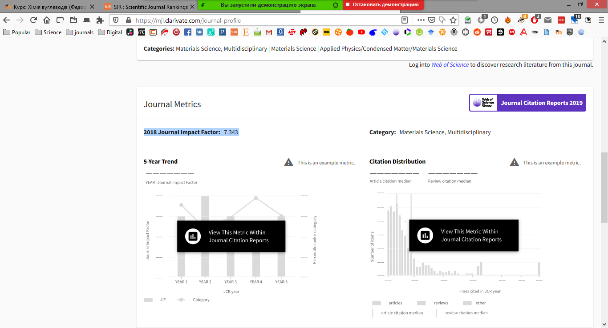Viewport: 608px width, 328px height.
Task: Expand the Science bookmarks folder
Action: coord(48,32)
